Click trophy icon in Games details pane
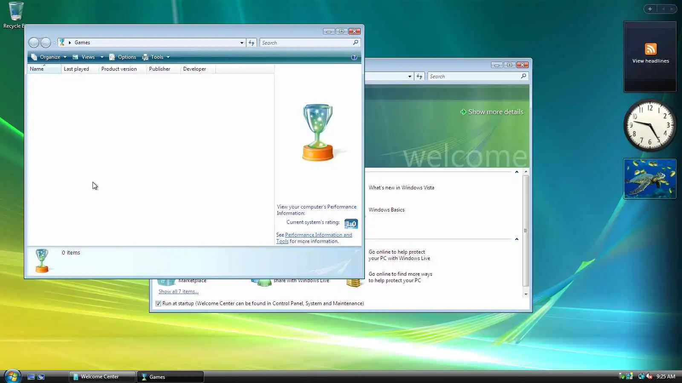 pos(42,260)
